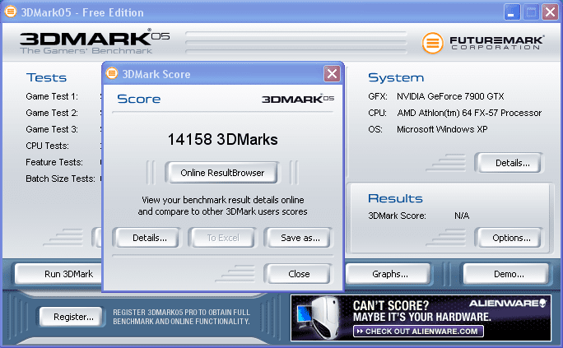Viewport: 563px width, 348px height.
Task: Minimize the 3DMark05 main window
Action: pos(511,12)
